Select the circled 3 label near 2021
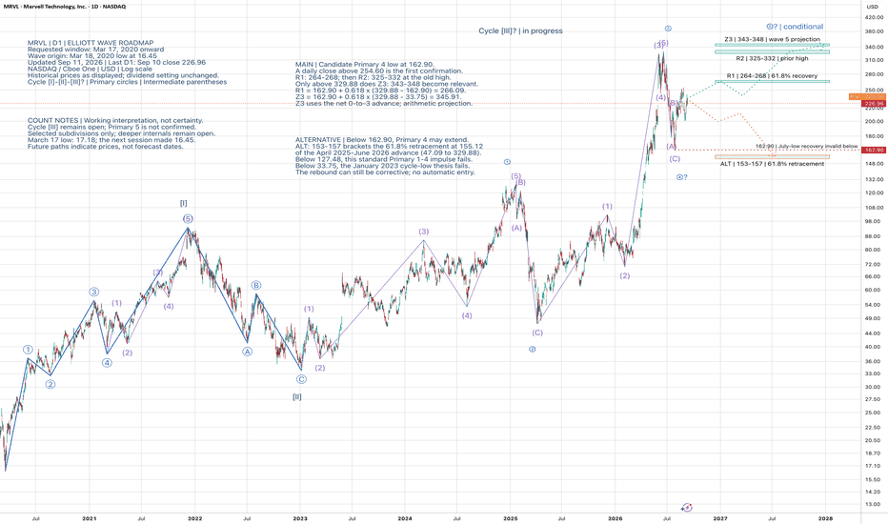Image resolution: width=888 pixels, height=524 pixels. point(94,292)
